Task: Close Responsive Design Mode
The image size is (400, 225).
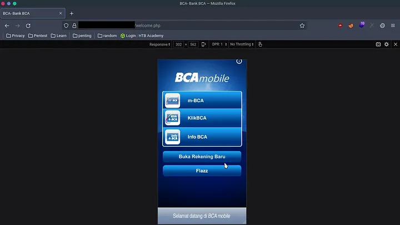Action: [396, 44]
